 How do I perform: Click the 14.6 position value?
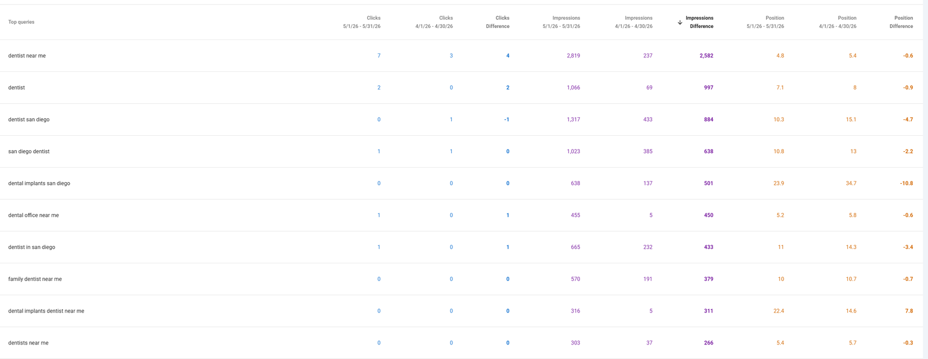pyautogui.click(x=851, y=311)
